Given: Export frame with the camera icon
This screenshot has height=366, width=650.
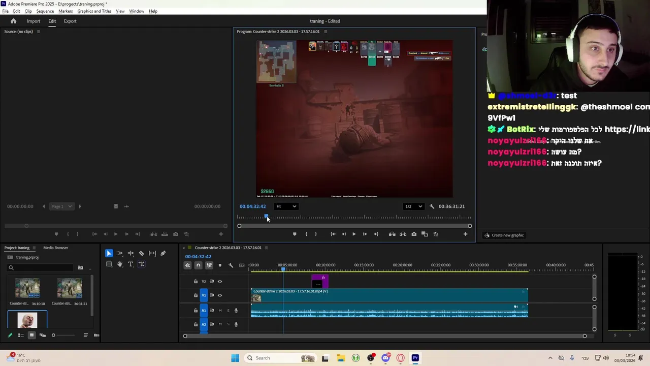Looking at the screenshot, I should pyautogui.click(x=414, y=234).
